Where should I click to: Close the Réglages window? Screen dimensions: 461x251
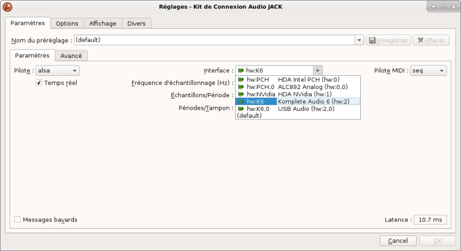[454, 7]
